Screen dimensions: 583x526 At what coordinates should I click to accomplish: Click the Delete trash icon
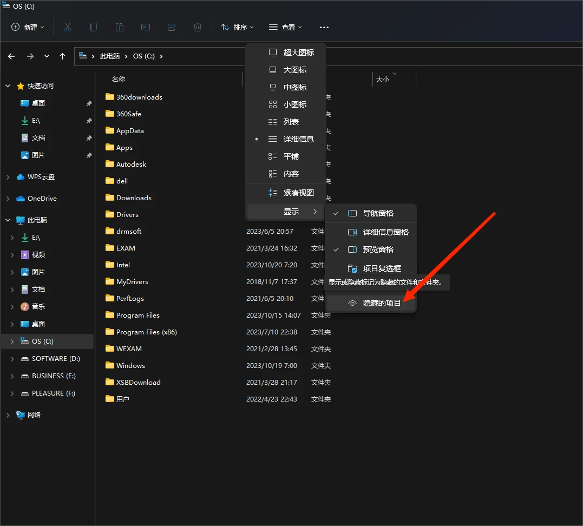(x=198, y=27)
